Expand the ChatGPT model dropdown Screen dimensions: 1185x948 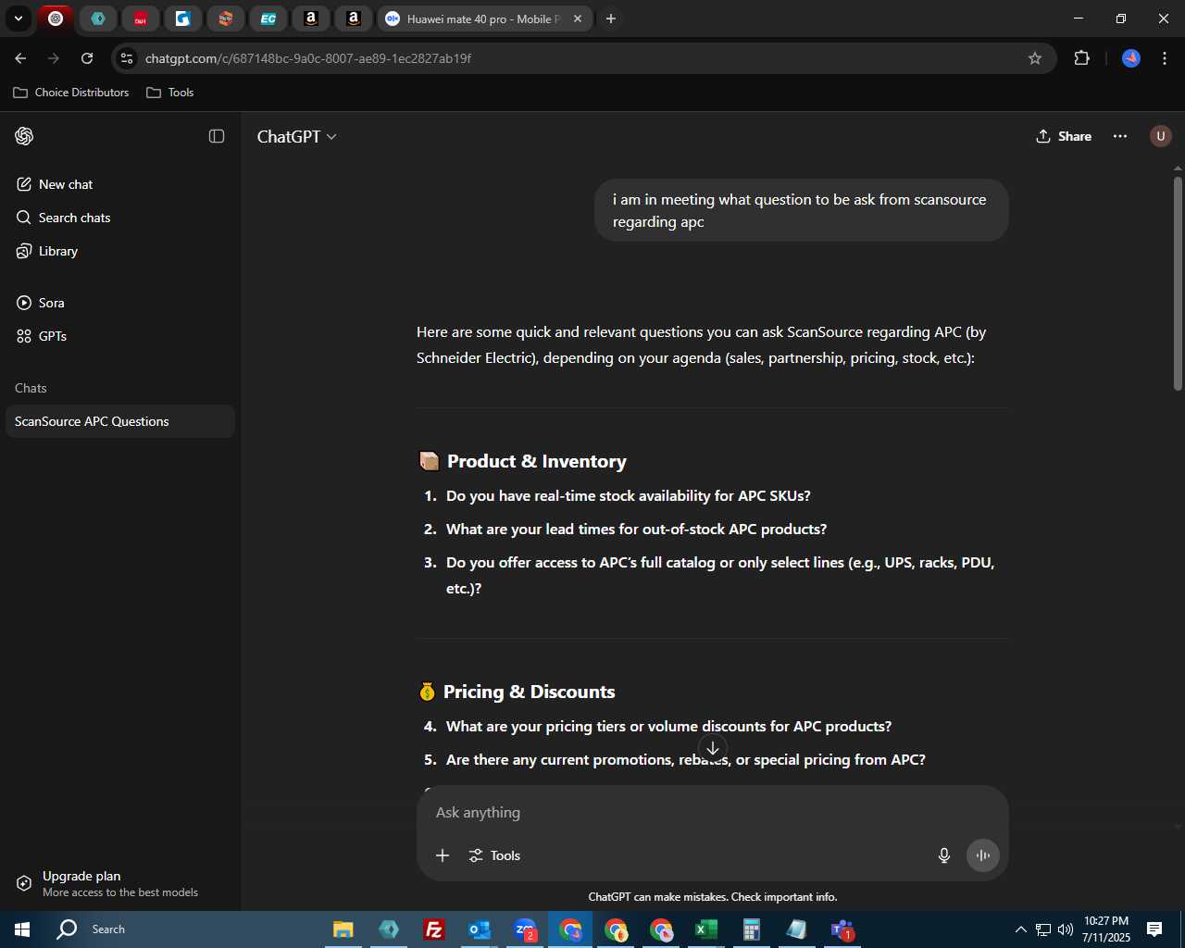pos(297,136)
